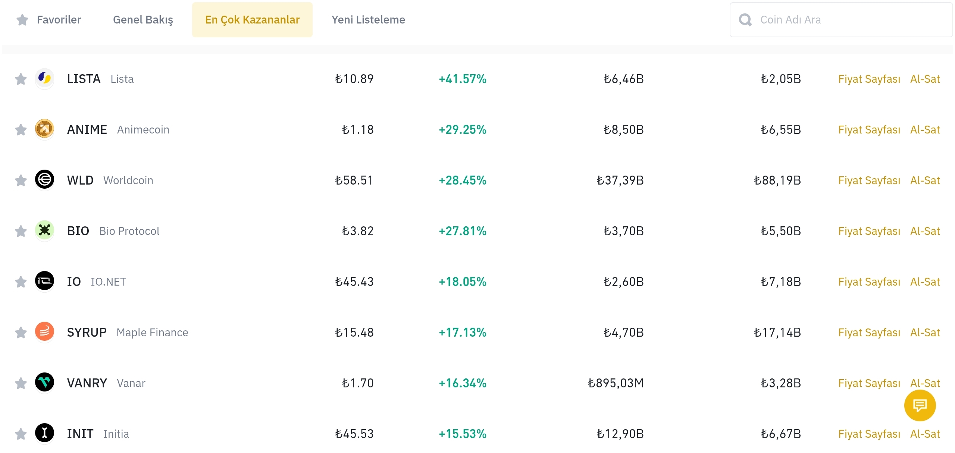
Task: Star the VANRY coin row
Action: pyautogui.click(x=21, y=383)
